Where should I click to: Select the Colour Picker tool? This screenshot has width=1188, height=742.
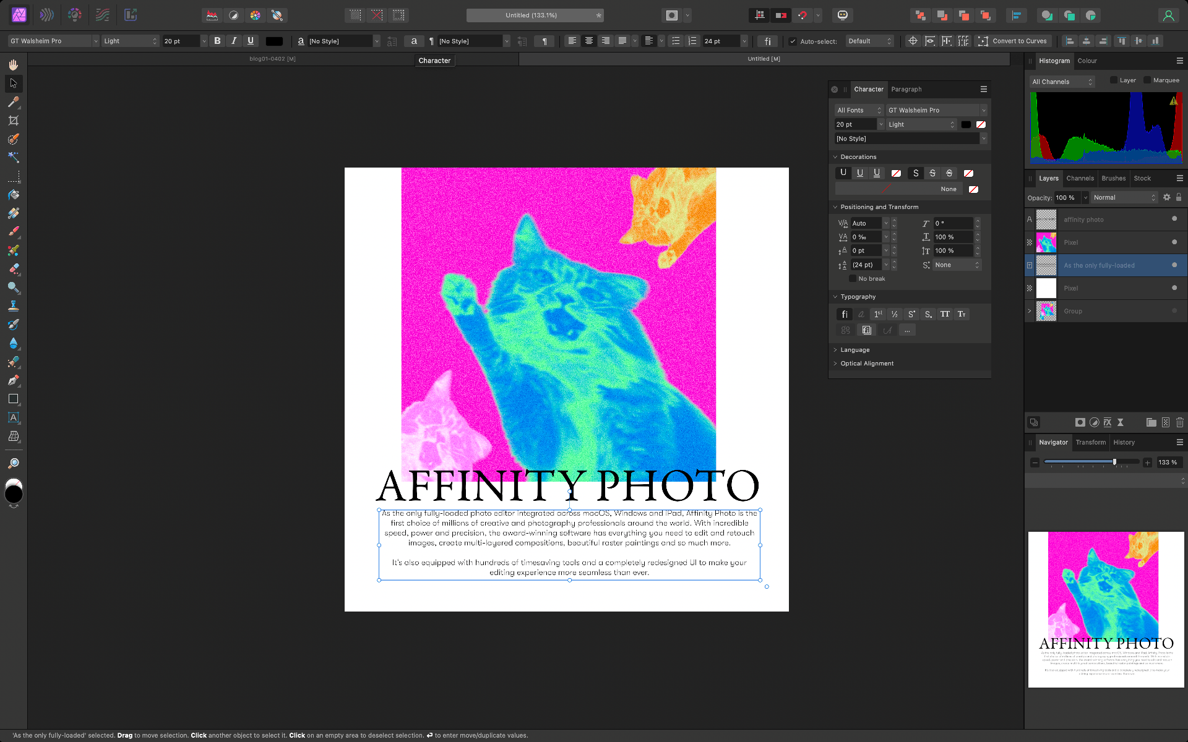tap(13, 102)
